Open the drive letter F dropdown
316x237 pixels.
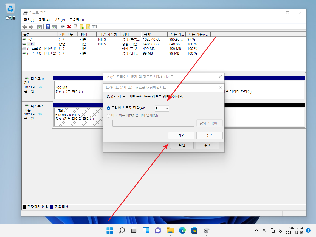162,108
